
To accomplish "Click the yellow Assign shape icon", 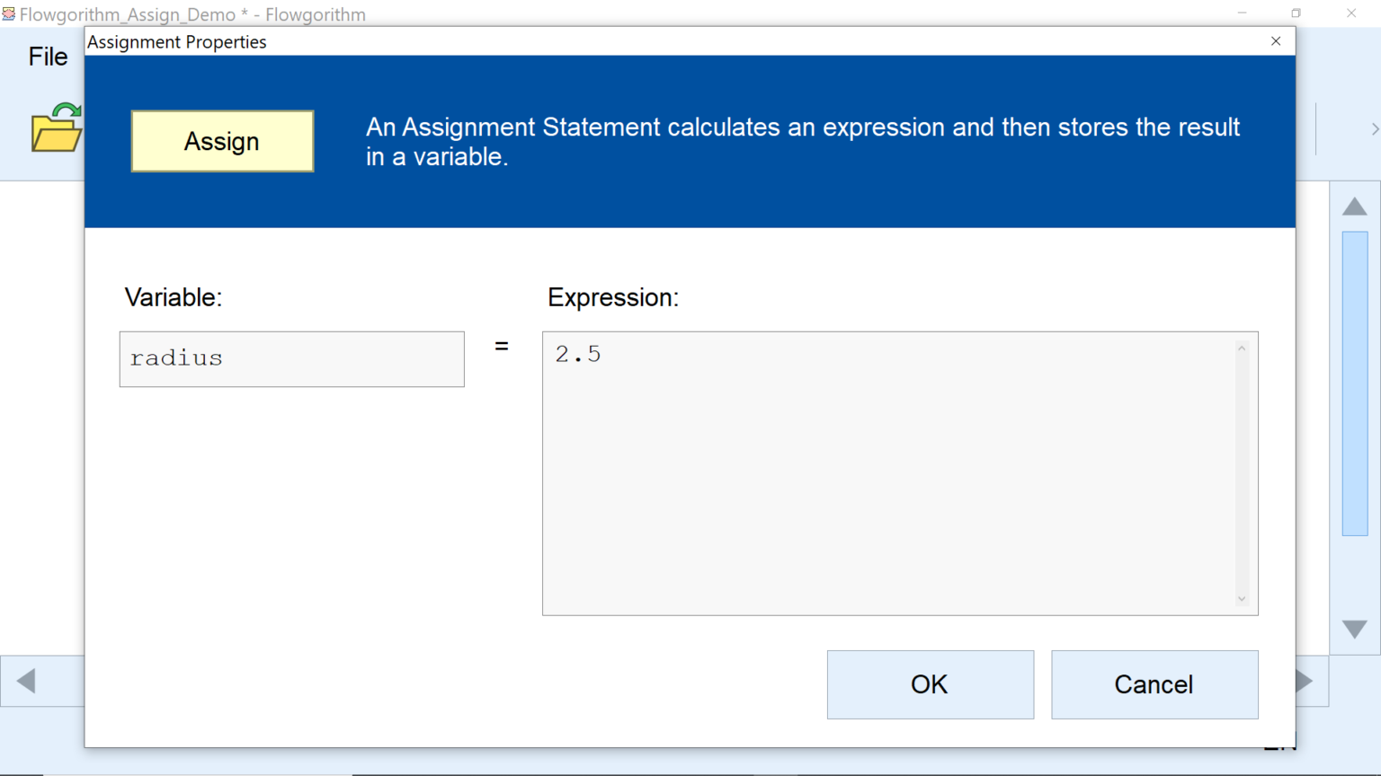I will click(222, 141).
